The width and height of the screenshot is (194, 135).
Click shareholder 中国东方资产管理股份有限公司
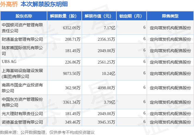click(x=22, y=102)
